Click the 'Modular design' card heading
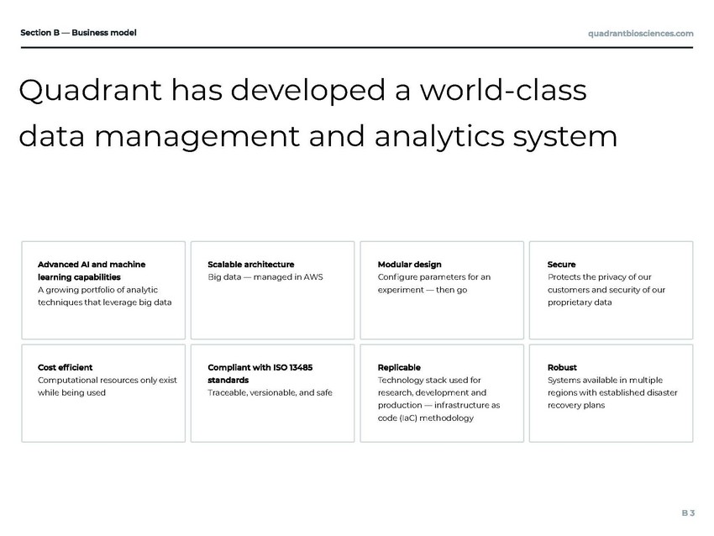Screen dimensions: 714x536 click(409, 265)
